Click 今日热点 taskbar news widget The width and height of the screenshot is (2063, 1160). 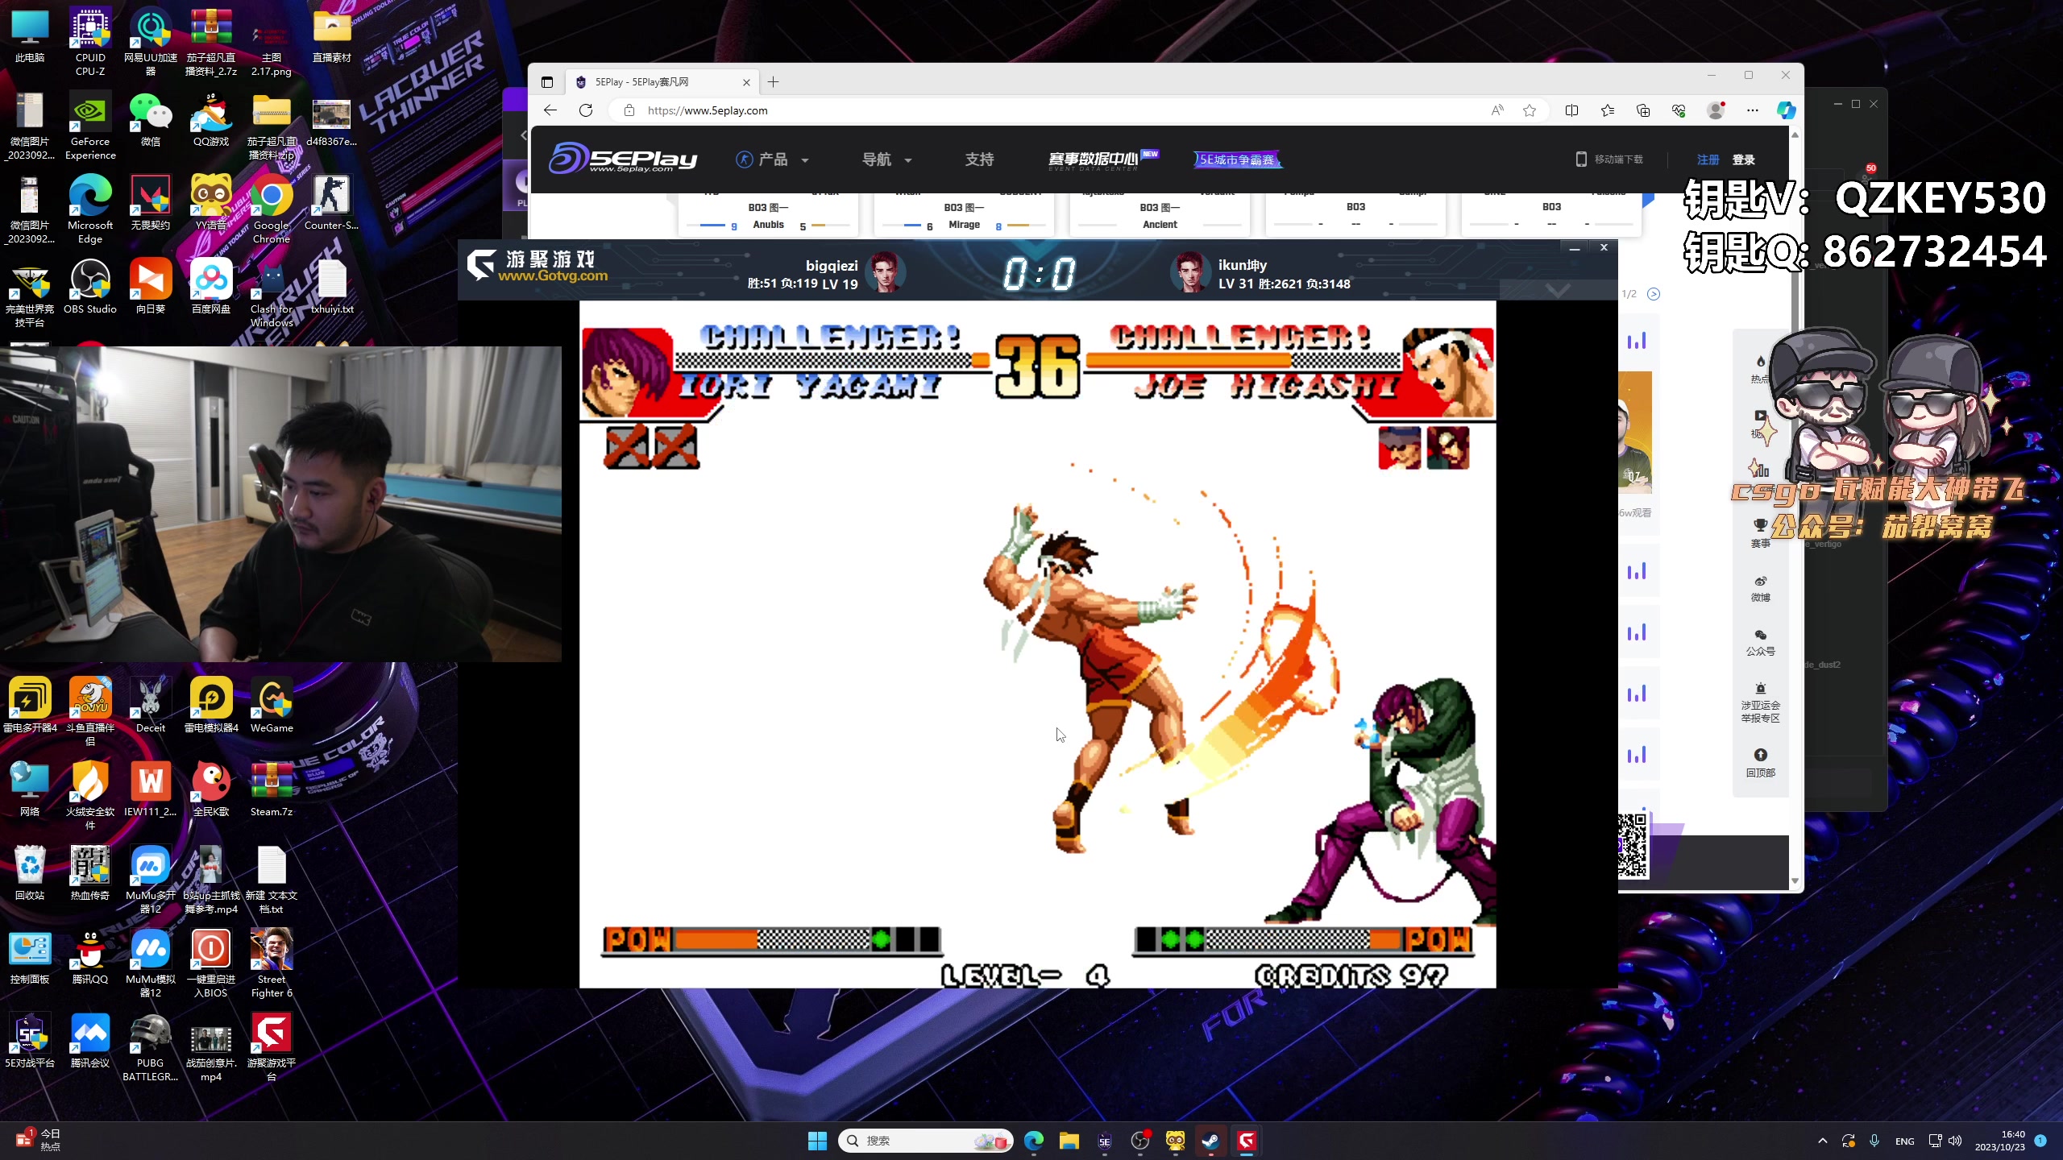pos(39,1140)
